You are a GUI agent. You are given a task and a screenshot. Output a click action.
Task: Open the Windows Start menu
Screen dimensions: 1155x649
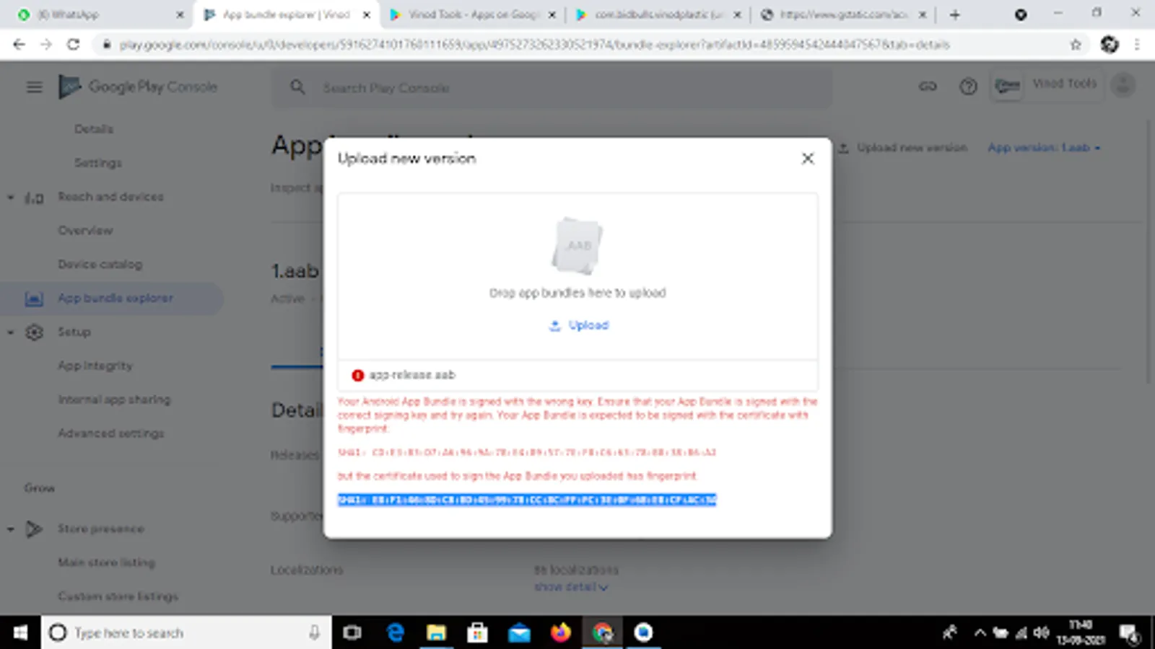20,632
